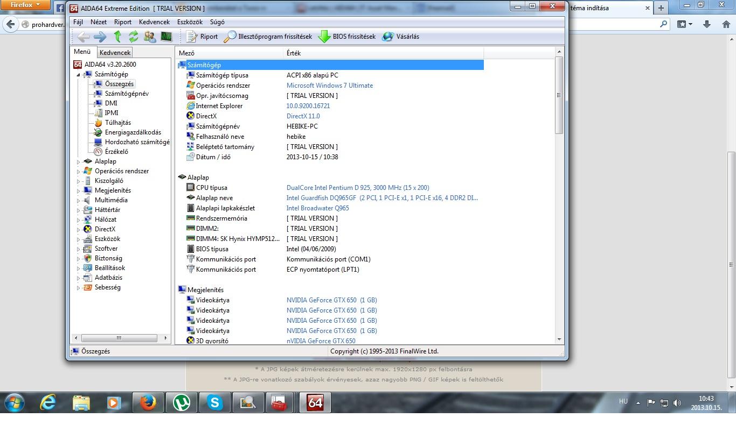Click the green up-level arrow icon
This screenshot has width=736, height=432.
click(x=117, y=37)
